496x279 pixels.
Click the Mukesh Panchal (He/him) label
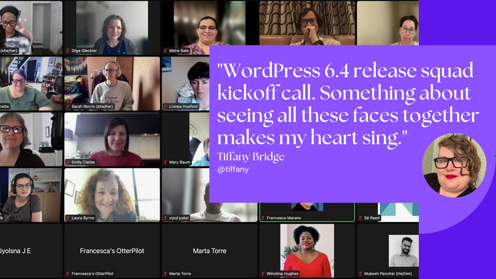coord(388,274)
